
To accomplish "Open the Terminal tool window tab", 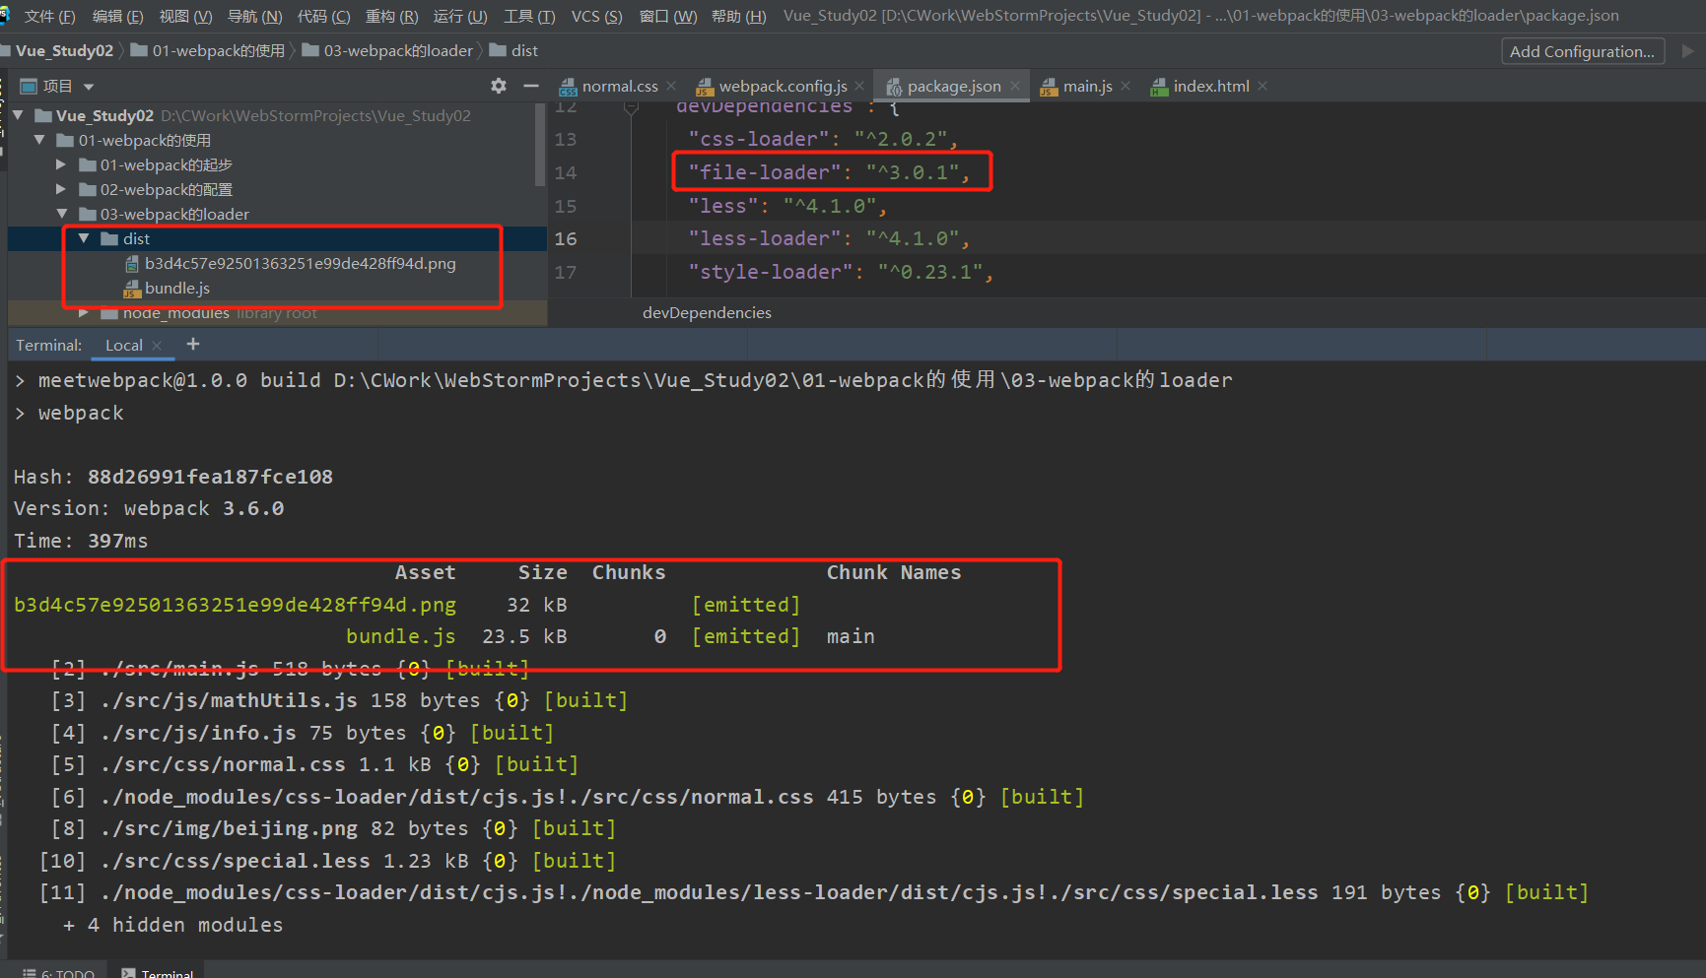I will pyautogui.click(x=158, y=972).
